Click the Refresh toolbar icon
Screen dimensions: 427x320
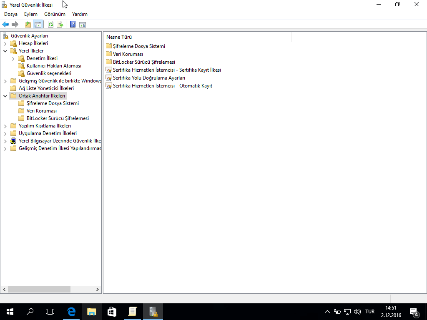pyautogui.click(x=50, y=25)
